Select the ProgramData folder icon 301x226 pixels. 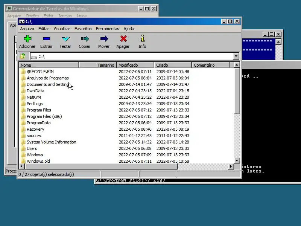point(23,123)
